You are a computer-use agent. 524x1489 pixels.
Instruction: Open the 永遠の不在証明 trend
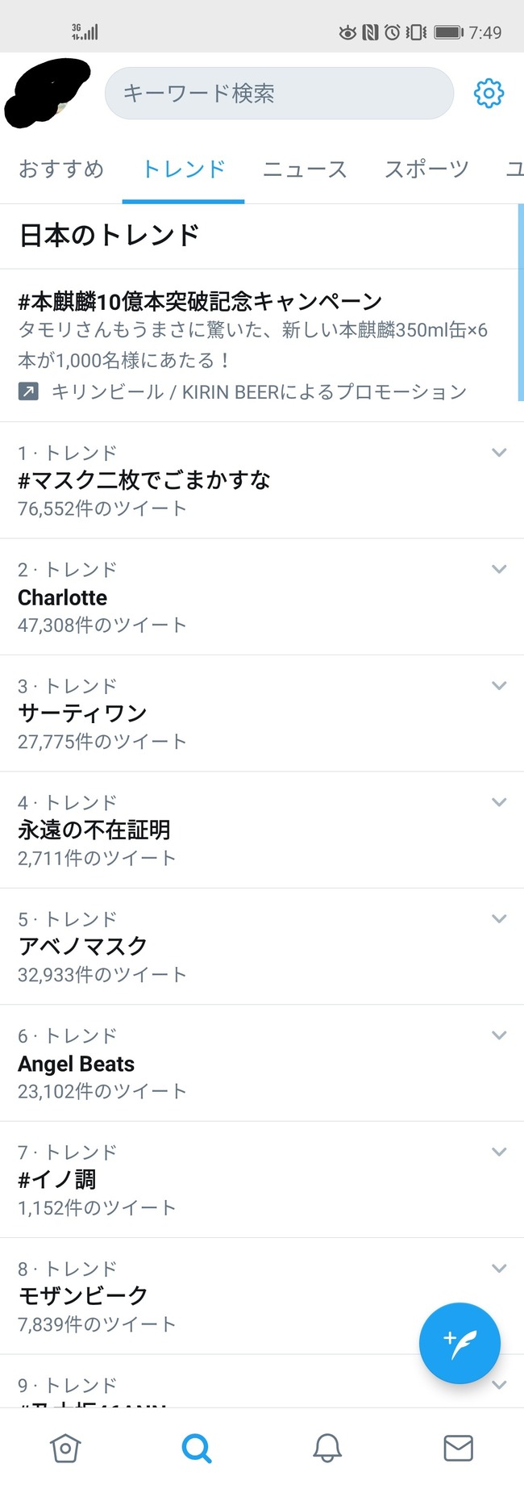point(262,830)
